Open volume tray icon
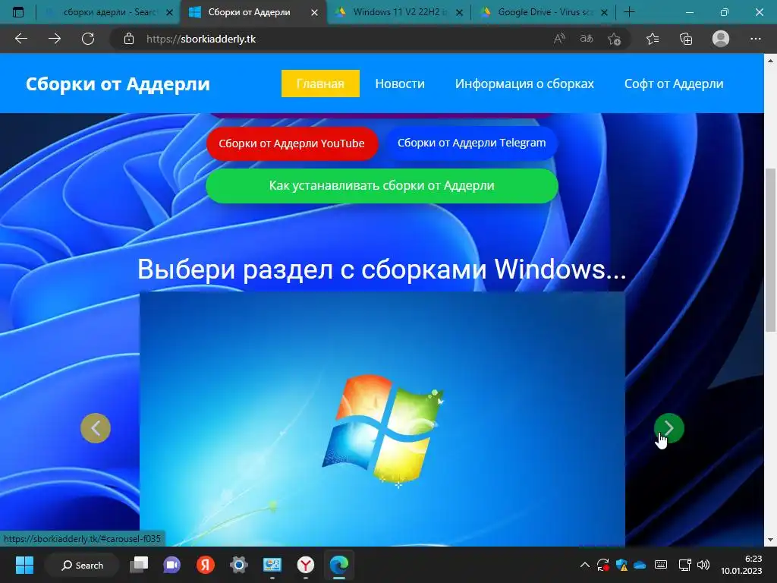777x583 pixels. [x=703, y=565]
